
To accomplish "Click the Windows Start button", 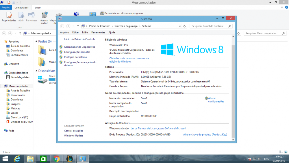I will click(x=5, y=159).
